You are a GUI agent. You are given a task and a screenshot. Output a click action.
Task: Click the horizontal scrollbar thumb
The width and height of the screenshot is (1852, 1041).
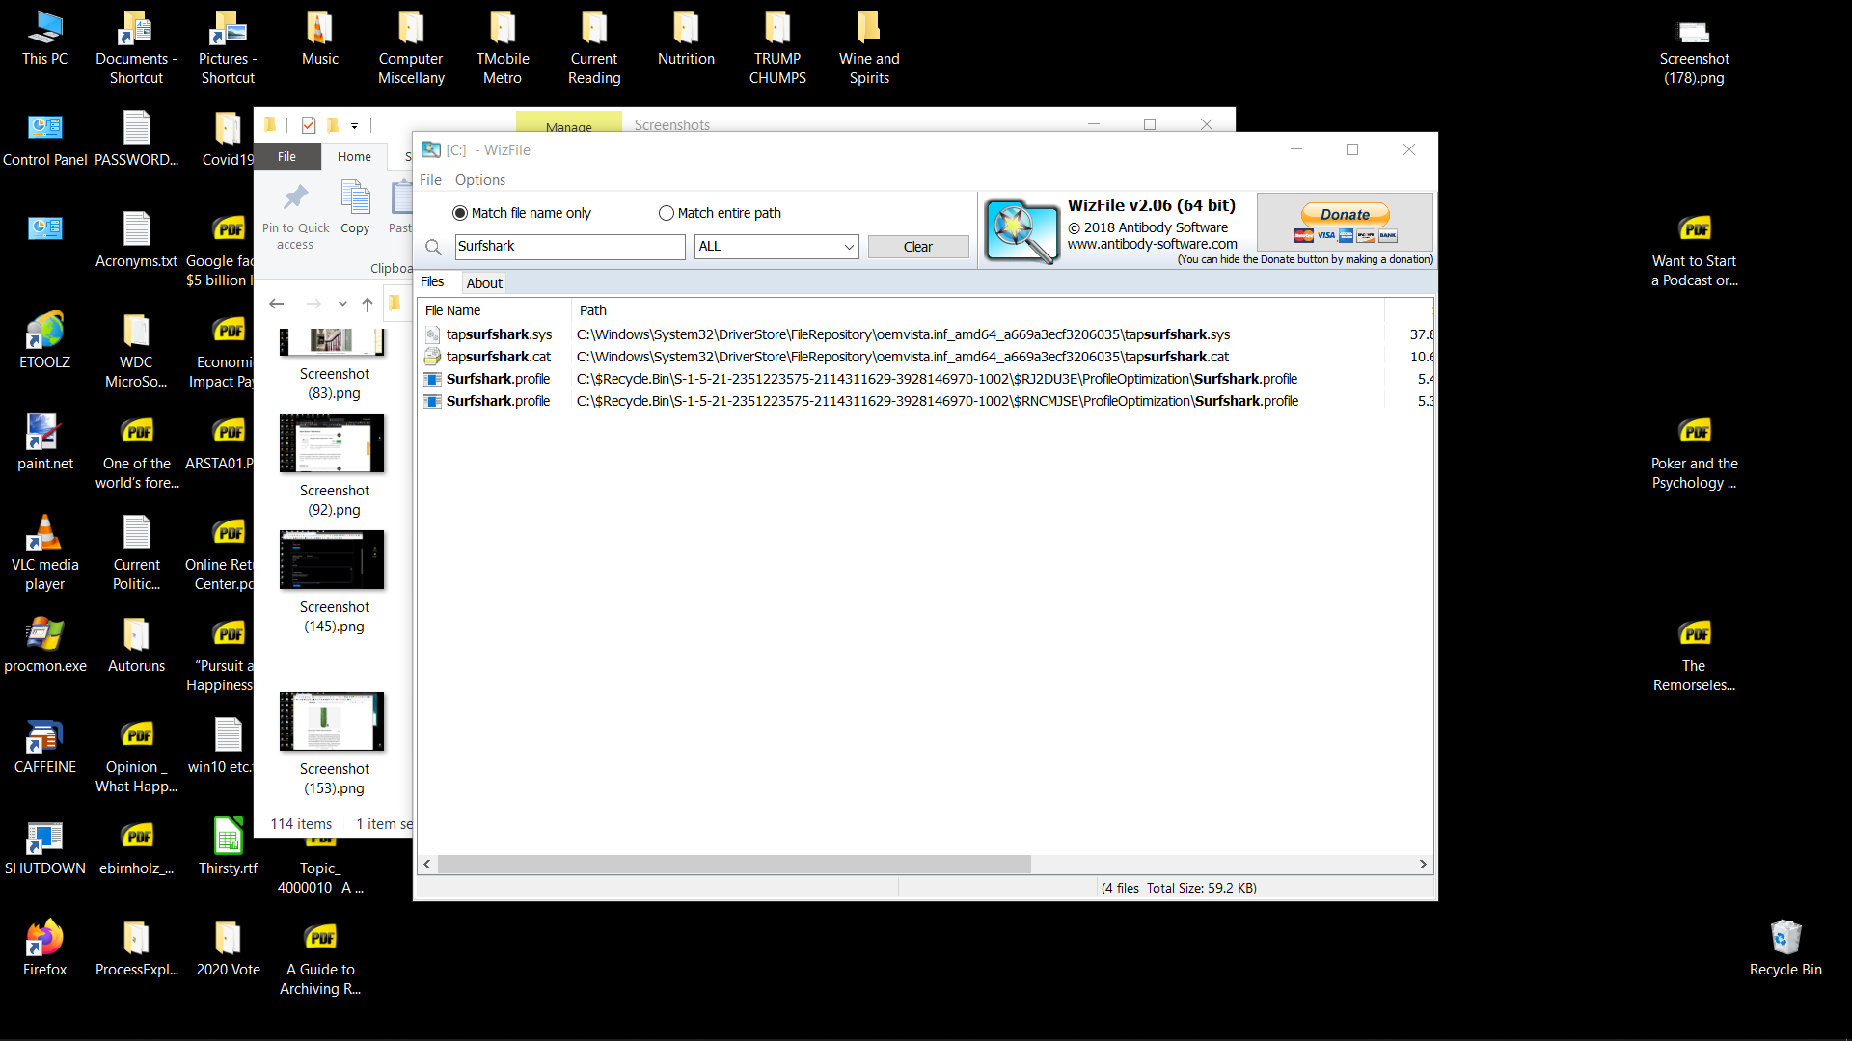point(734,865)
